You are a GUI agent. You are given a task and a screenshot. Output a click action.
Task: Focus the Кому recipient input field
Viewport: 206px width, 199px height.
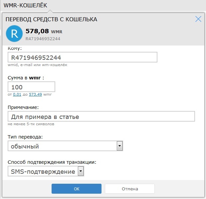click(x=83, y=57)
